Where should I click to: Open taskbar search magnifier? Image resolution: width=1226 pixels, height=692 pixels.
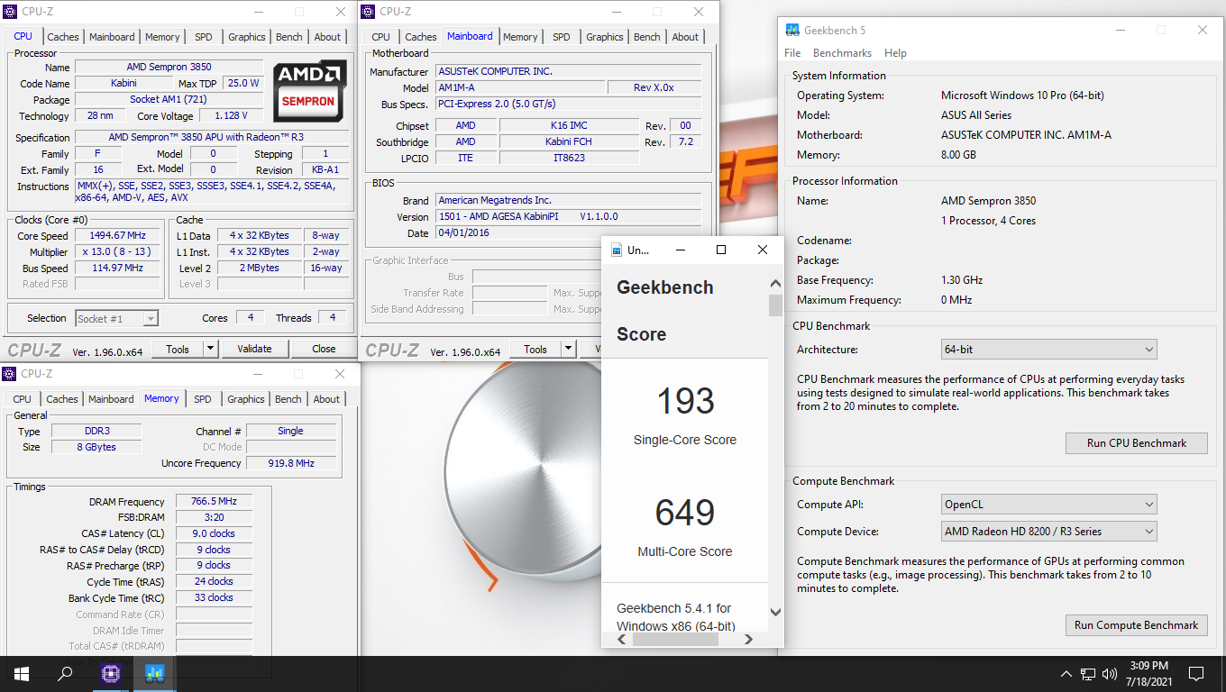[x=65, y=673]
